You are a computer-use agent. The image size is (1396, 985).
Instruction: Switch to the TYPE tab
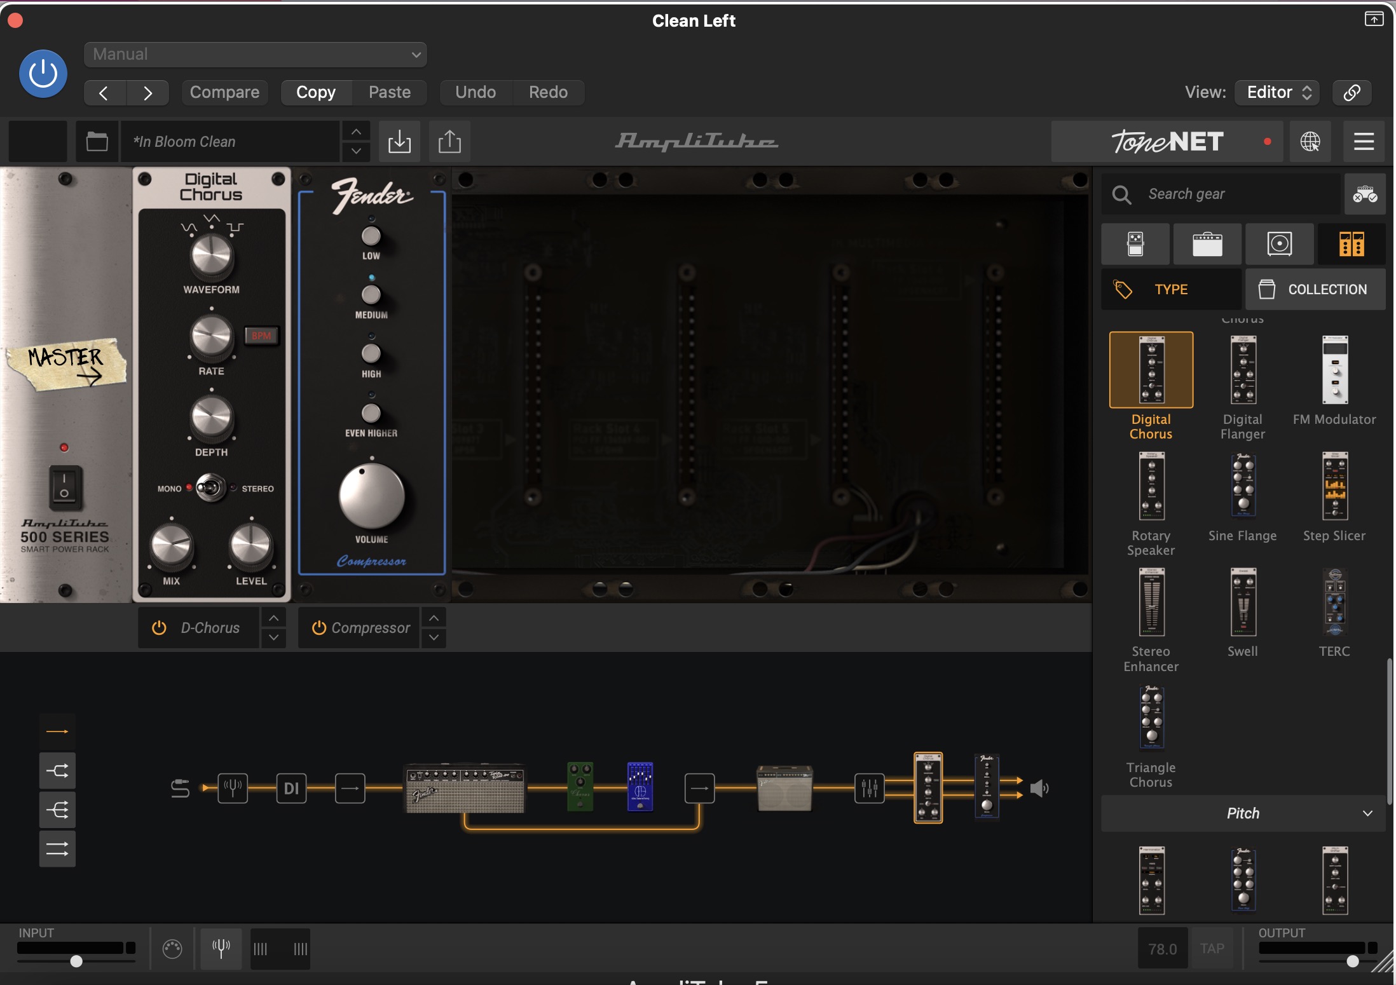point(1171,289)
